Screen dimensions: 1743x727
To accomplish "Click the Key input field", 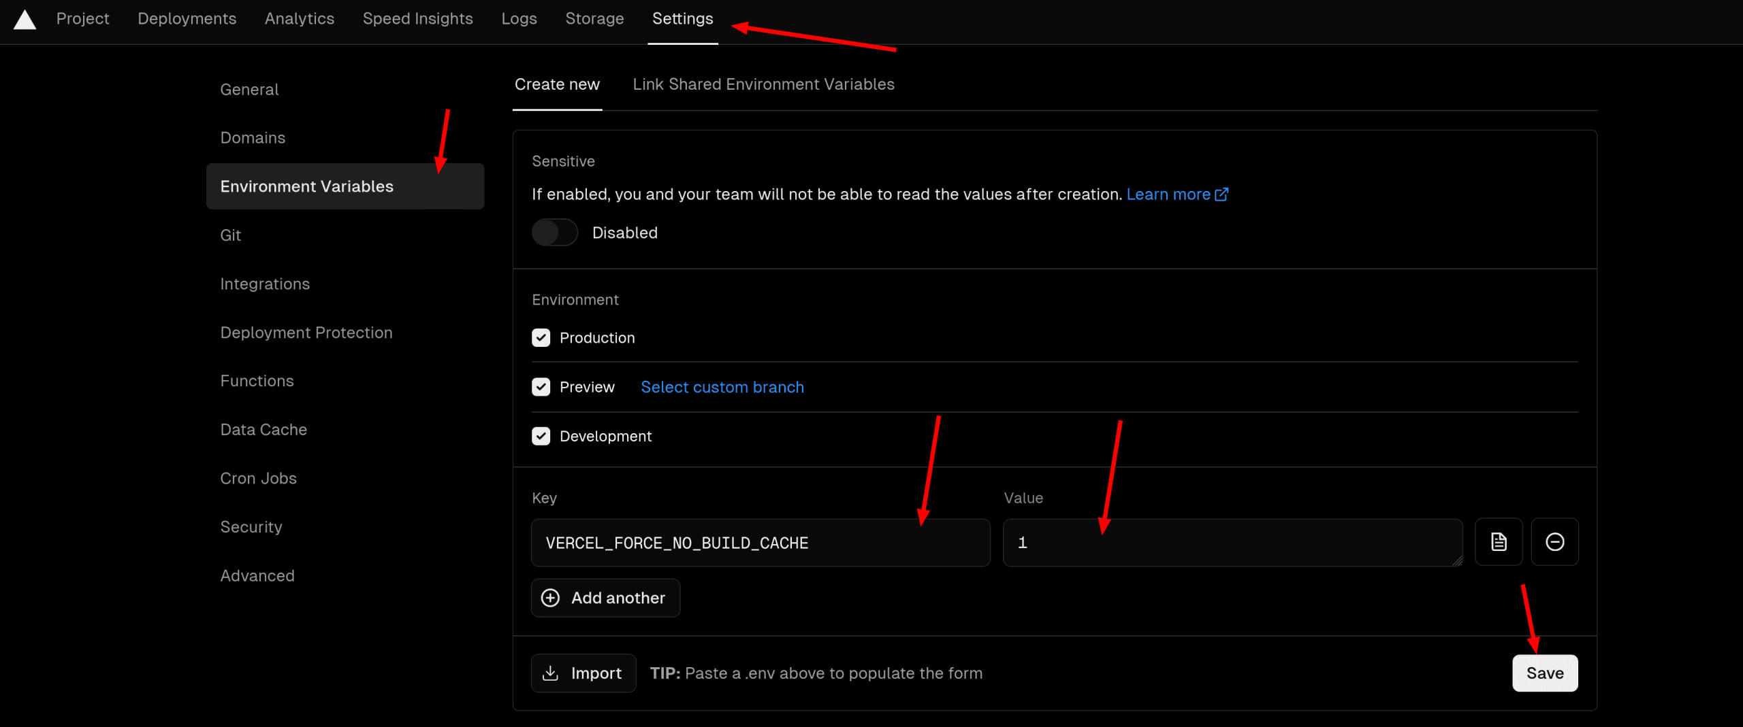I will (x=760, y=543).
